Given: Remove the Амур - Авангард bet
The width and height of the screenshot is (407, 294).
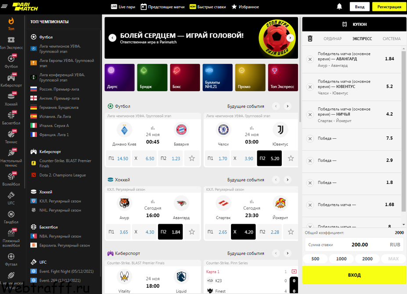Looking at the screenshot, I should 310,59.
